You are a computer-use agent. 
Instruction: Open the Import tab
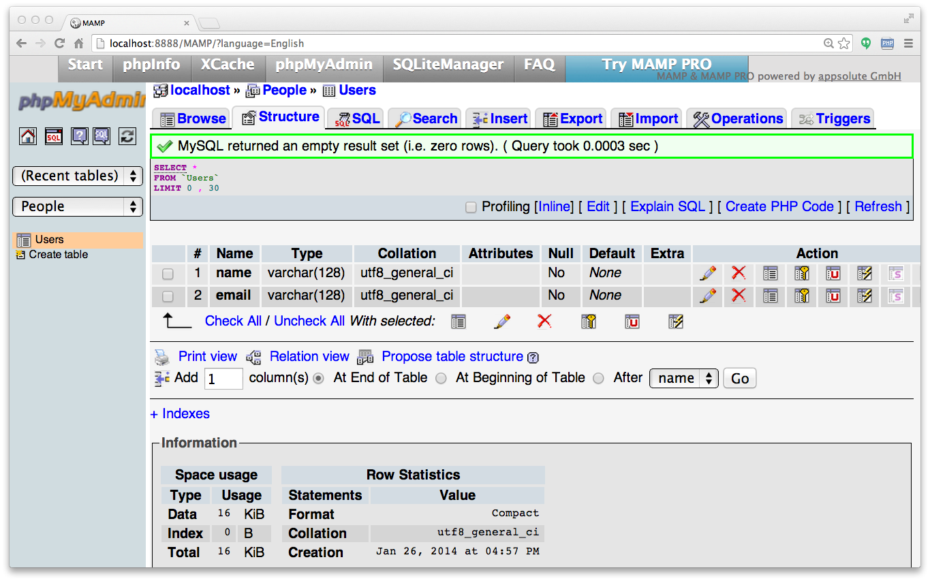pyautogui.click(x=647, y=119)
